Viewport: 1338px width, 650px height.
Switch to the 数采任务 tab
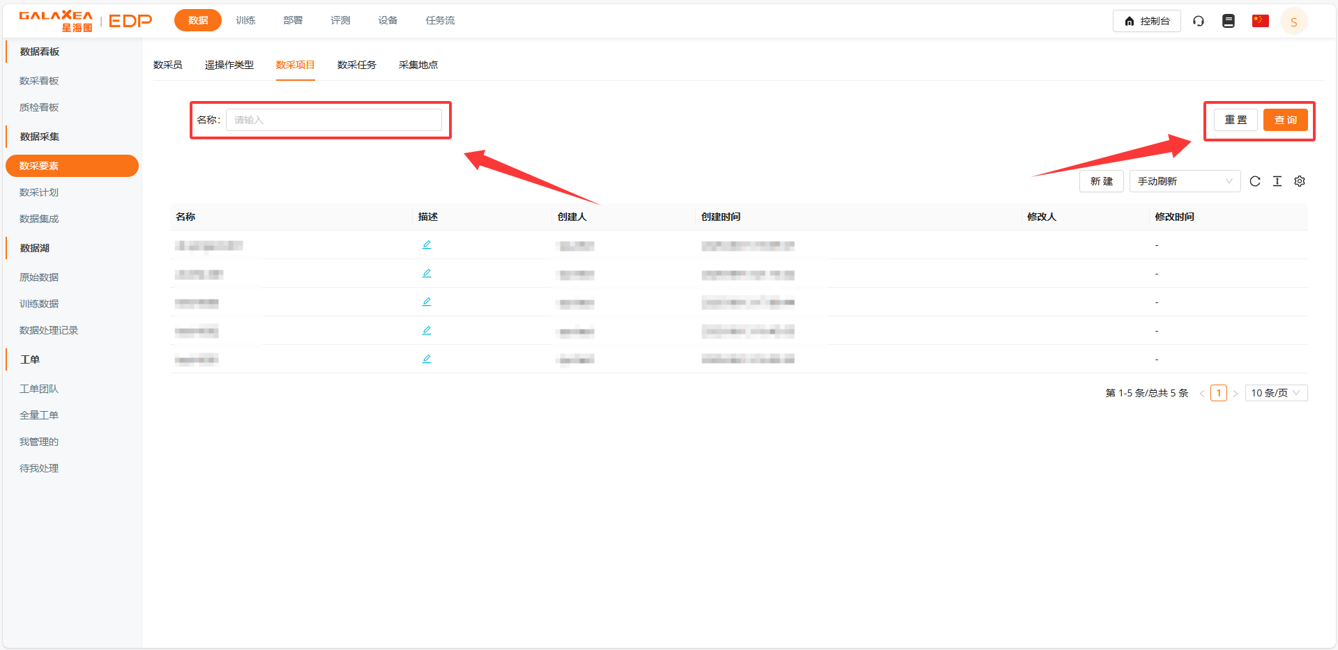point(356,65)
